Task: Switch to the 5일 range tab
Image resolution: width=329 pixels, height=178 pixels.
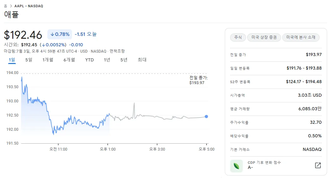Action: click(29, 60)
